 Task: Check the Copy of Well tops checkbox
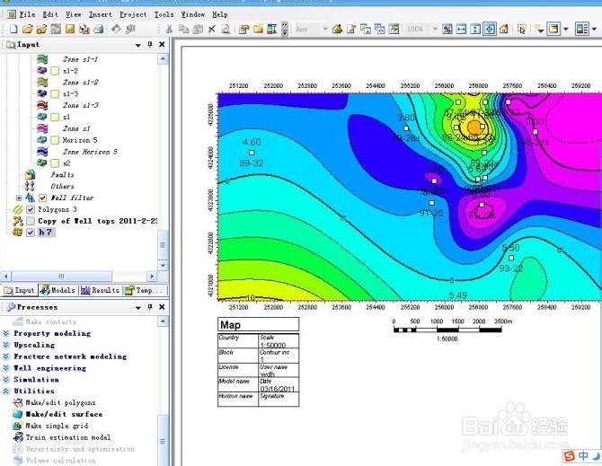[31, 221]
